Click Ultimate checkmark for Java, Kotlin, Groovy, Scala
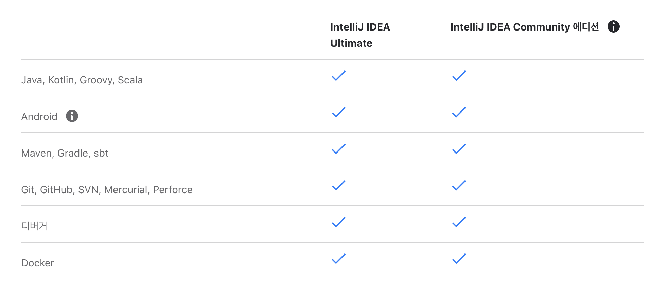 tap(338, 76)
